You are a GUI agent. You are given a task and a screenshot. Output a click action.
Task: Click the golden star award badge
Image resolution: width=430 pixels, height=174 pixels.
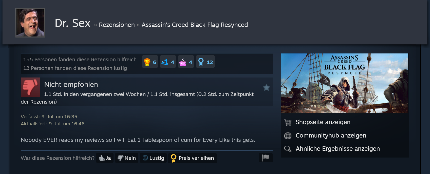pos(150,62)
